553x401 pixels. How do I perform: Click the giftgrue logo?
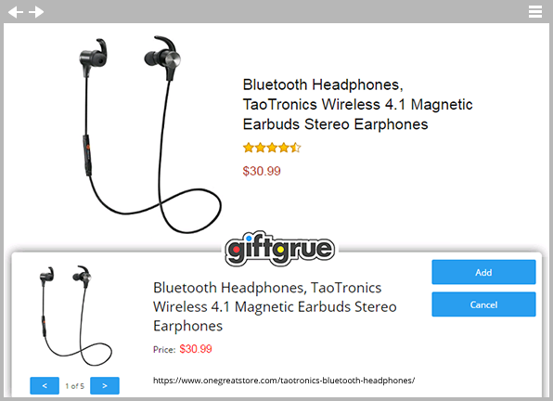coord(280,249)
